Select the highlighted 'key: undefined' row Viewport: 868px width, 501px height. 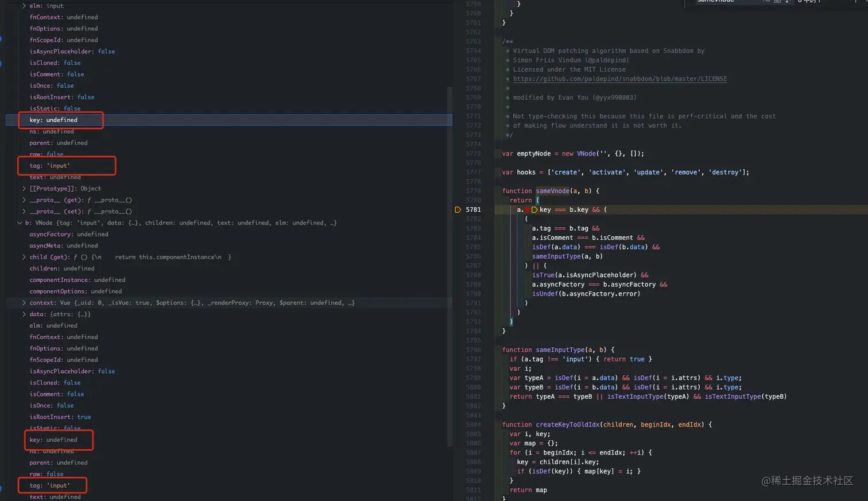[x=228, y=120]
